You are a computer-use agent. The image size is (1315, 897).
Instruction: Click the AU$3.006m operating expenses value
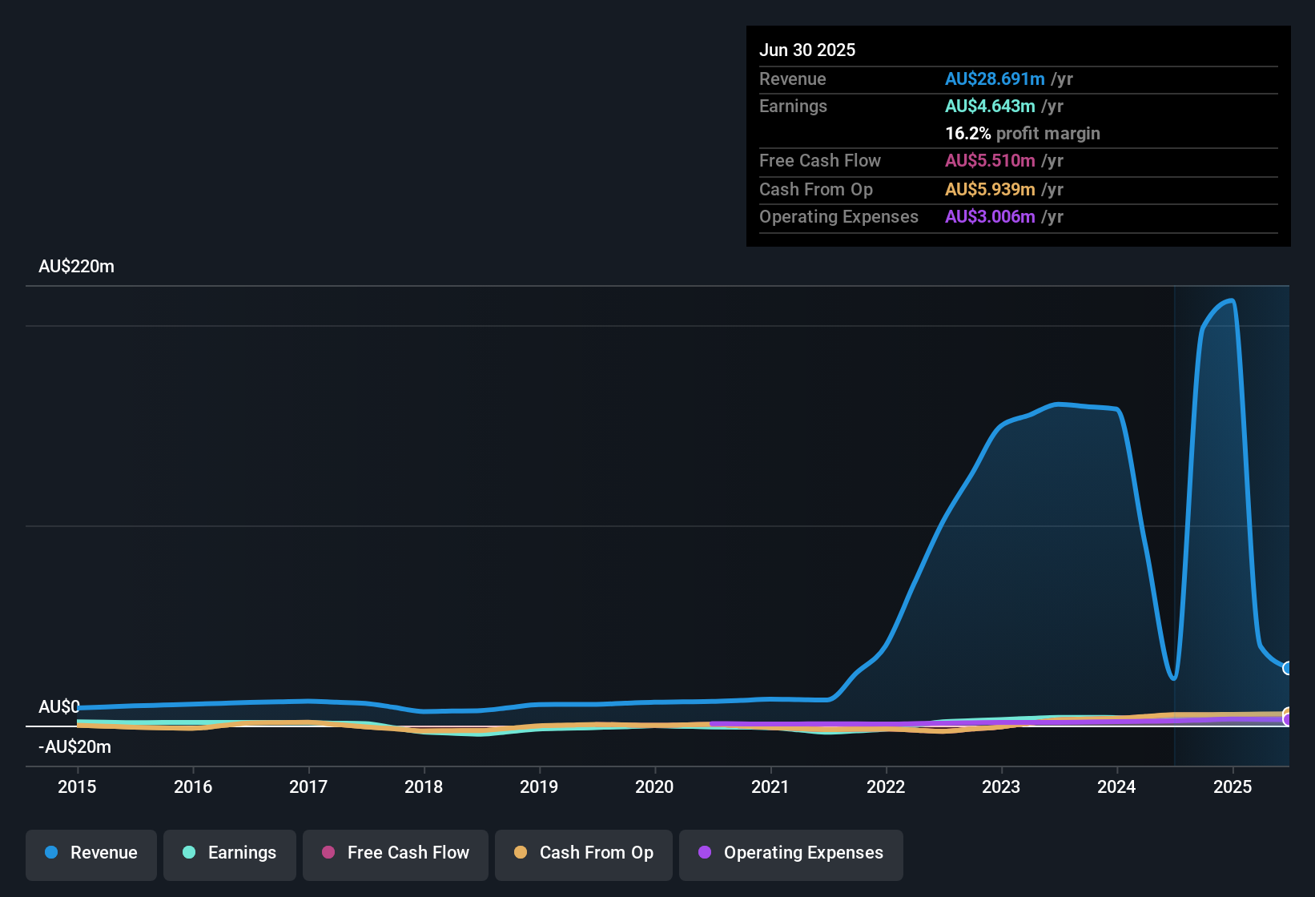(x=990, y=216)
